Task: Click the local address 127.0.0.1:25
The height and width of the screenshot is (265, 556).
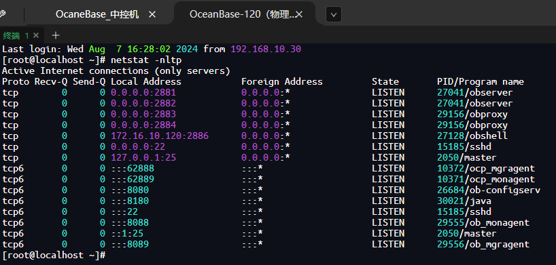Action: (x=143, y=157)
